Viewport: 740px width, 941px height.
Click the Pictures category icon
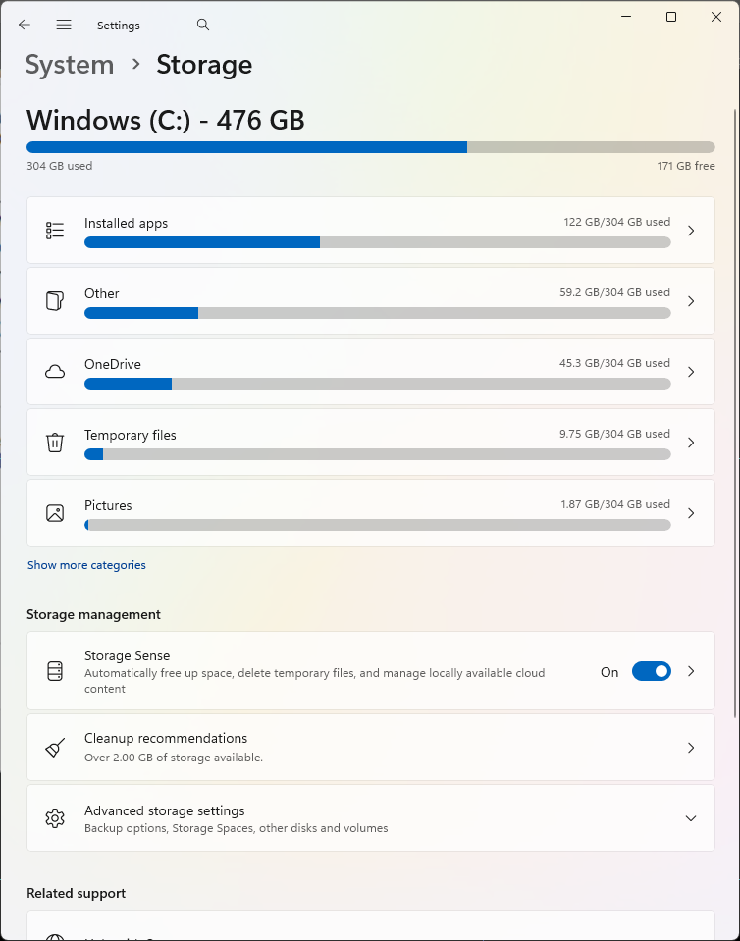coord(55,513)
